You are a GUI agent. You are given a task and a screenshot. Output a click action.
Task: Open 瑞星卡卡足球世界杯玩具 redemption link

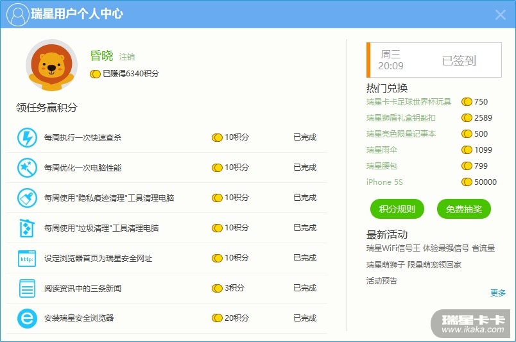click(409, 102)
